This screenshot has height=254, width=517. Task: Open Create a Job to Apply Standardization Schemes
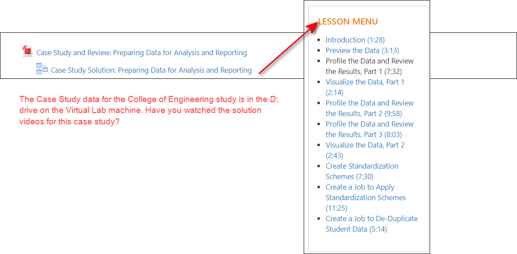pyautogui.click(x=366, y=198)
